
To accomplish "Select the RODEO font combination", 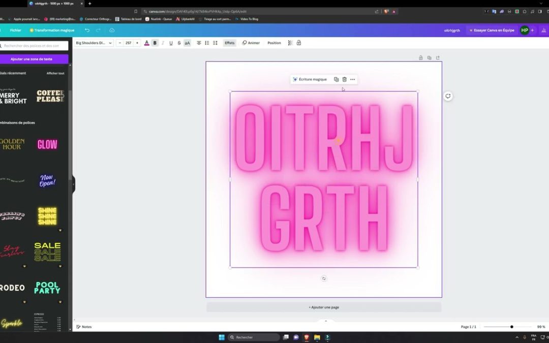I will 13,288.
